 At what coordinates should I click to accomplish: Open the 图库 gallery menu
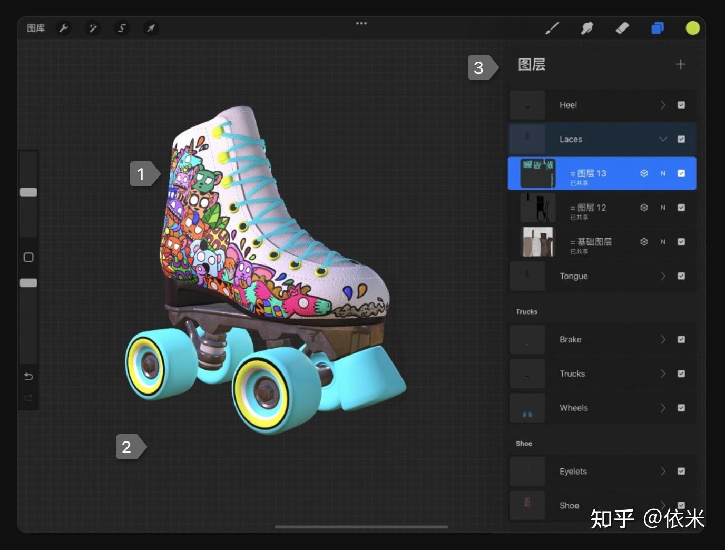(x=35, y=28)
